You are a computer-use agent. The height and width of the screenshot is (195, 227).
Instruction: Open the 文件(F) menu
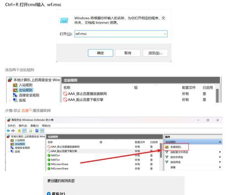(11, 125)
